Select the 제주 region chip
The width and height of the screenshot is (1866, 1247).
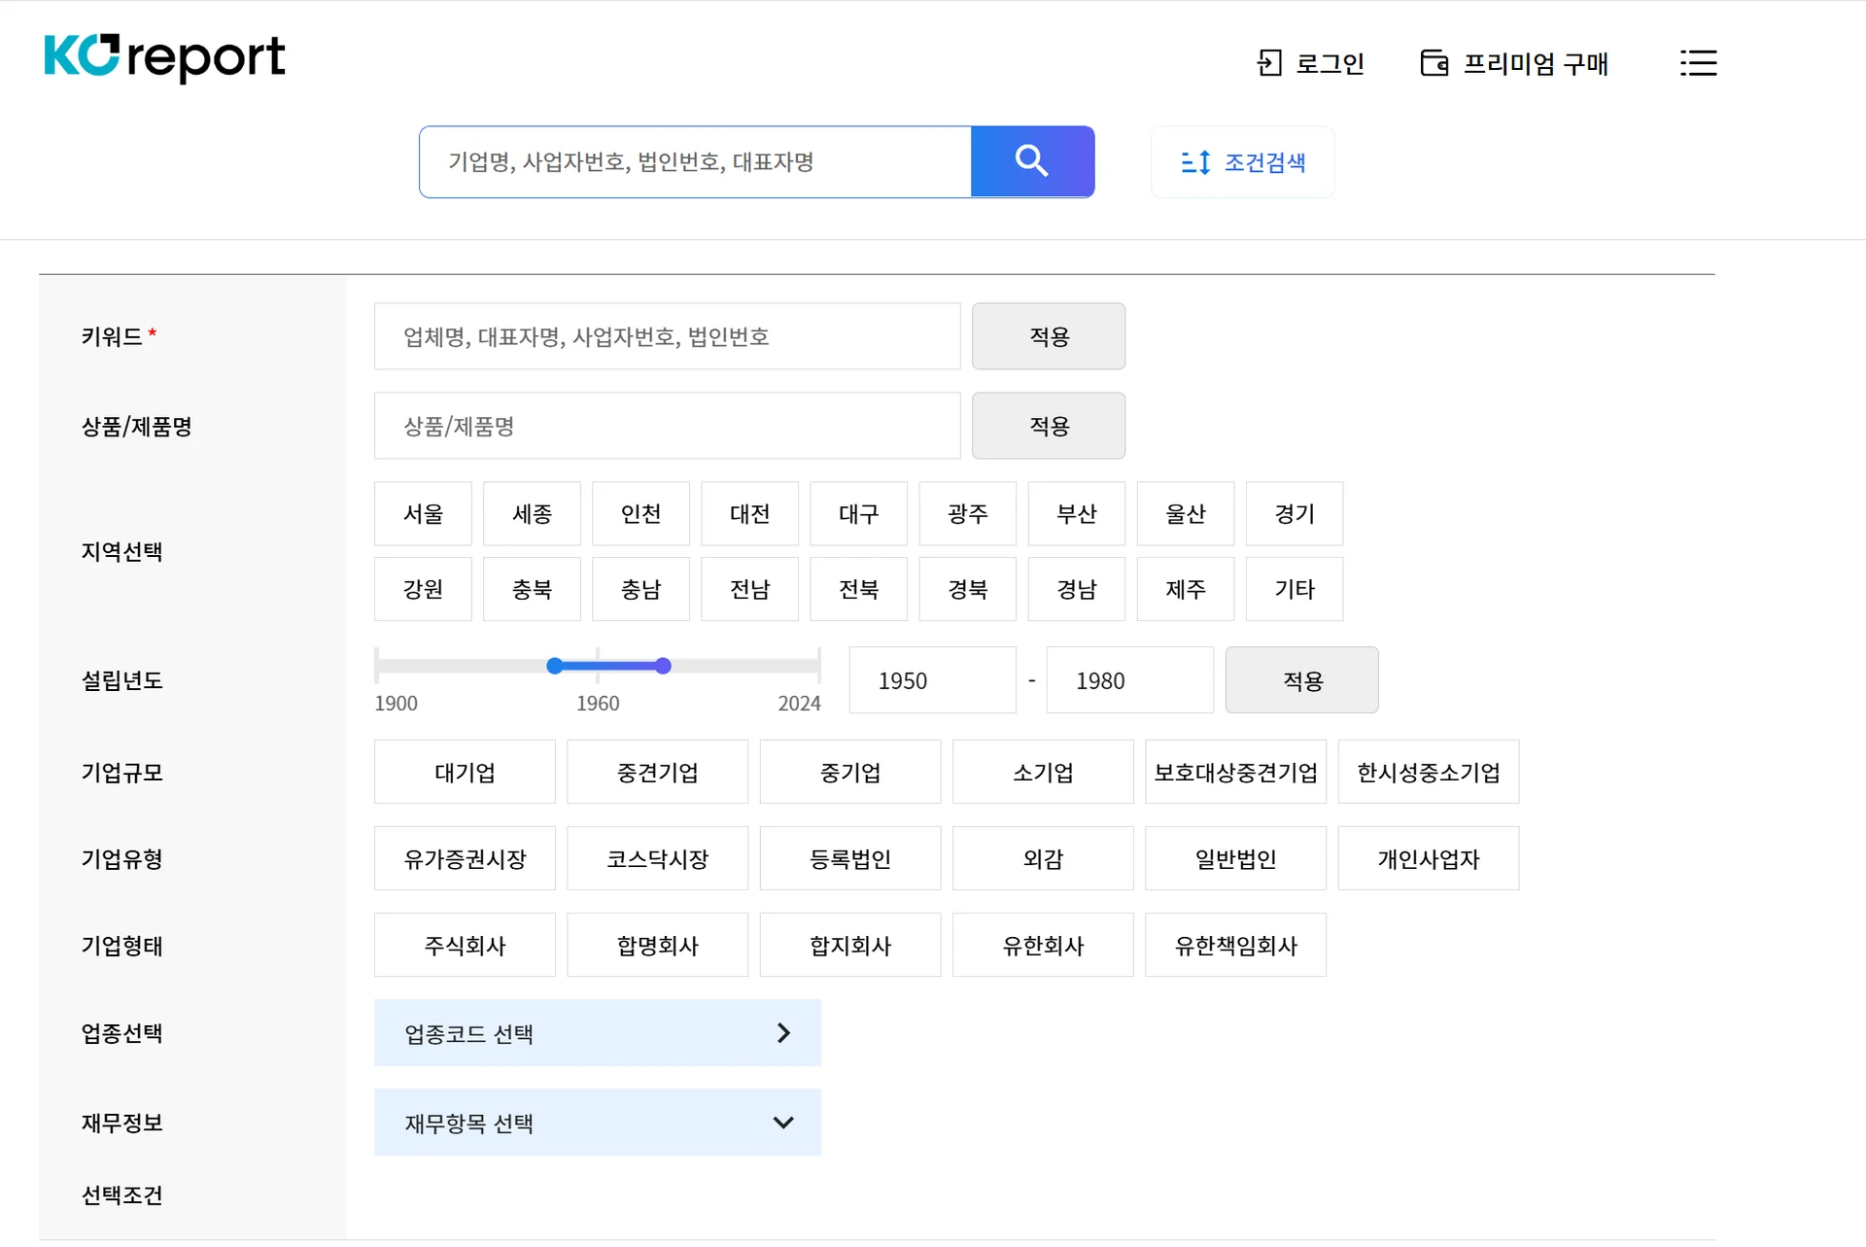pyautogui.click(x=1185, y=588)
